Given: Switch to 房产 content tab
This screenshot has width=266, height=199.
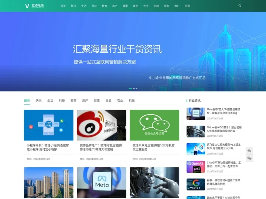Looking at the screenshot, I should coord(85,101).
